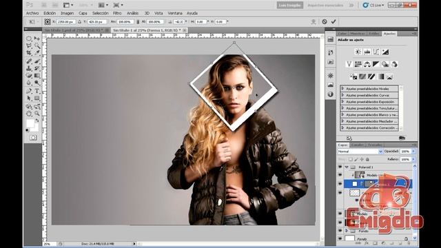Cancel the transform
Screen dimensions: 441x248
point(325,21)
